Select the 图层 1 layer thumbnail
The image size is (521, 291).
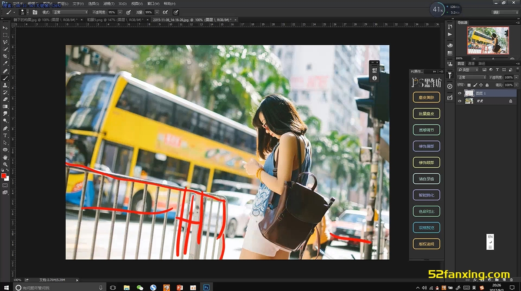[x=469, y=93]
